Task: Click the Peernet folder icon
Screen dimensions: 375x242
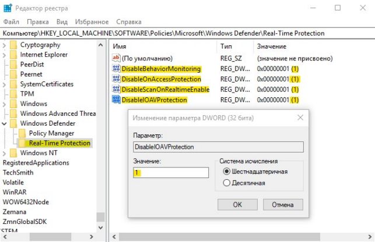Action: 13,74
